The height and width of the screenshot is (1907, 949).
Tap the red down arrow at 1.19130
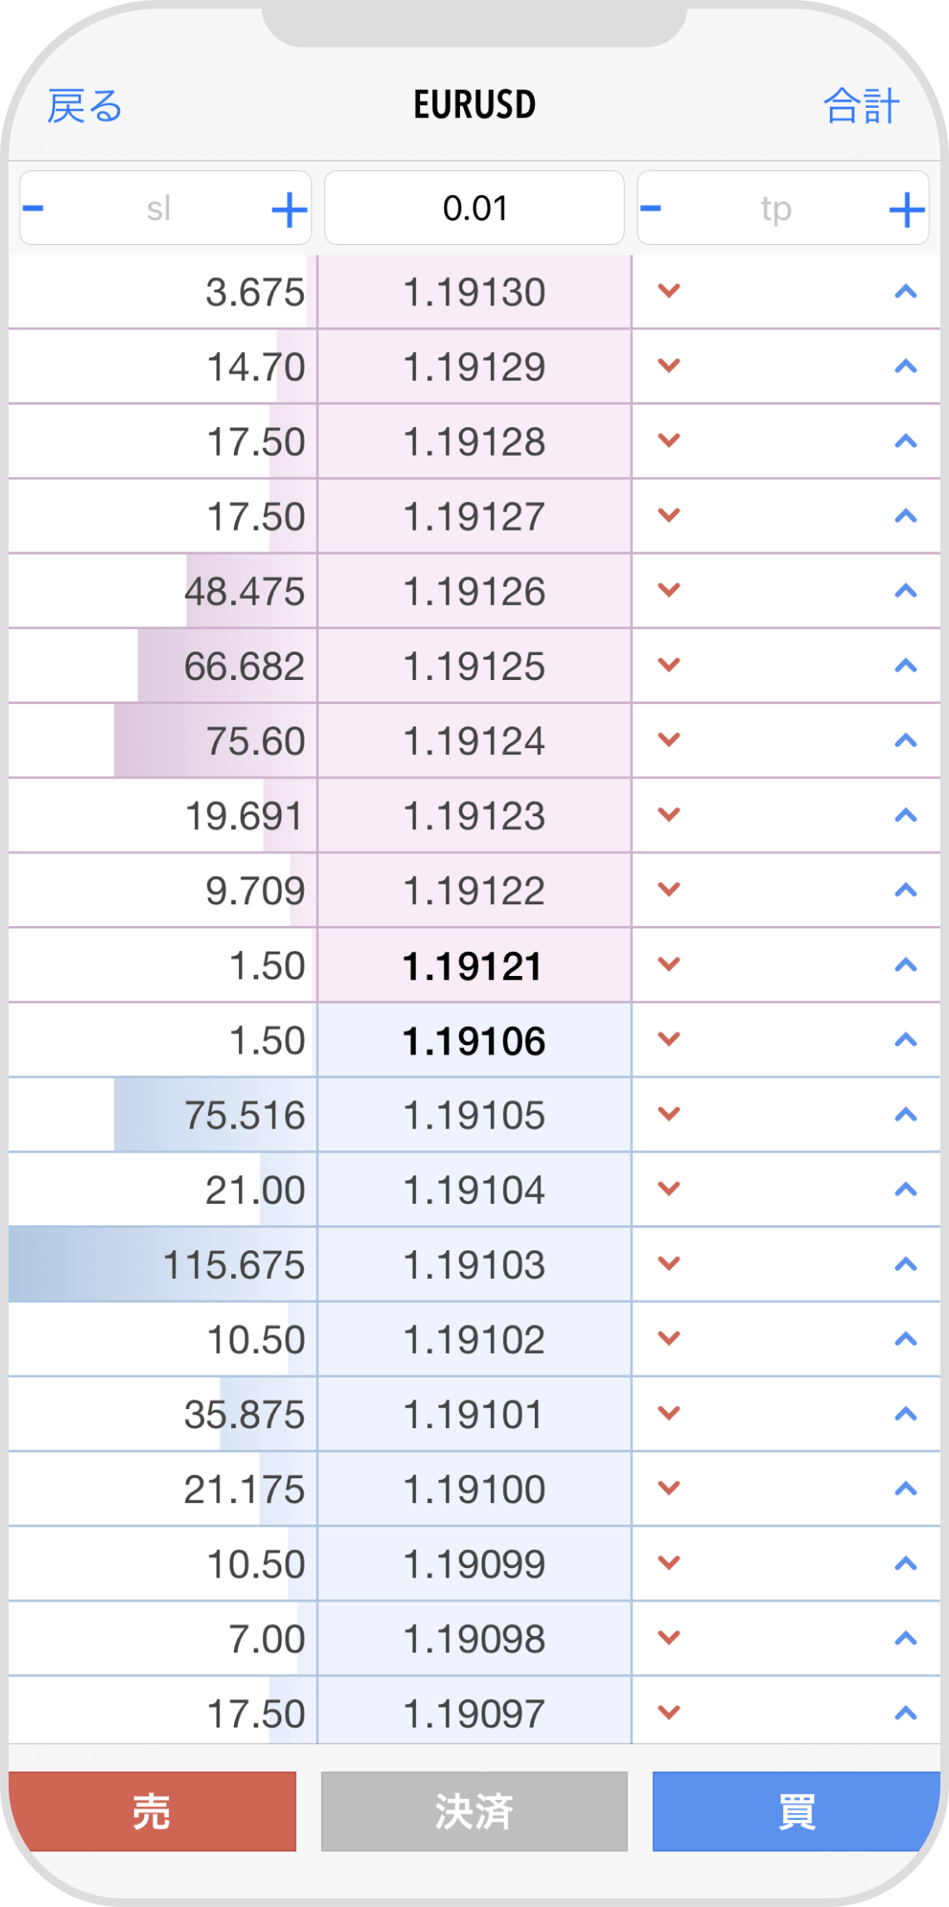click(x=669, y=292)
